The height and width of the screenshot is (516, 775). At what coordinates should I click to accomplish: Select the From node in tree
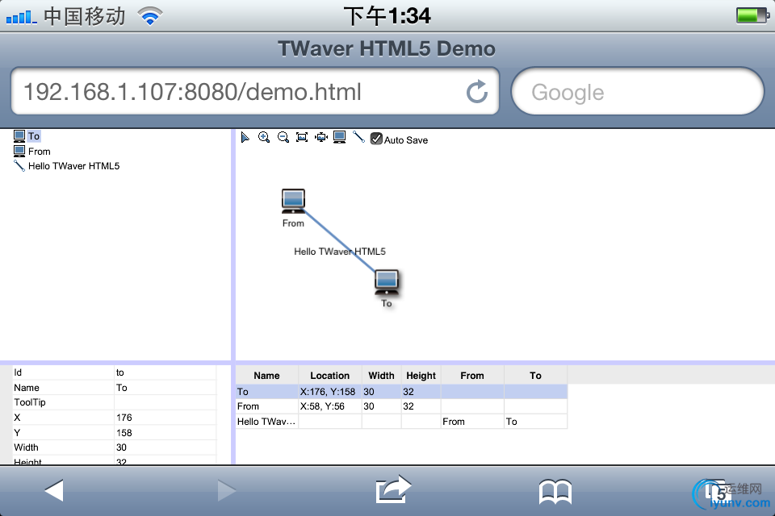tap(39, 152)
